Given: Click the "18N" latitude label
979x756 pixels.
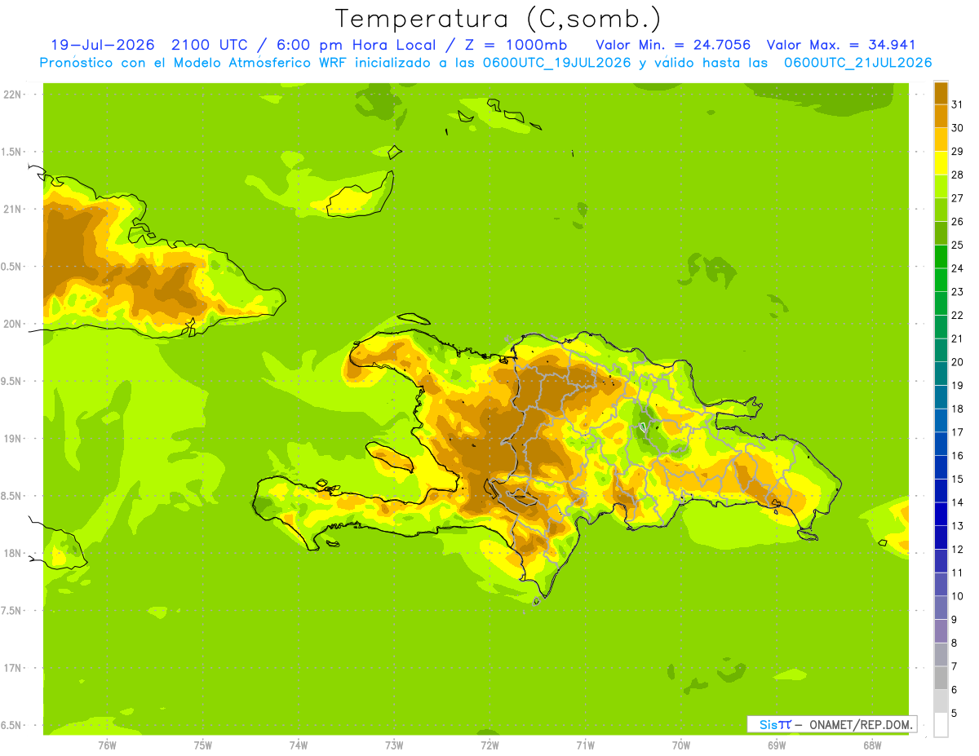Looking at the screenshot, I should [12, 553].
